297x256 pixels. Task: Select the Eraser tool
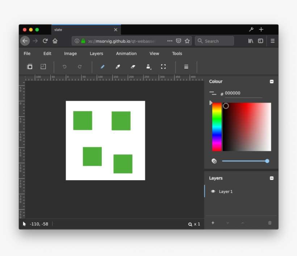coord(133,67)
